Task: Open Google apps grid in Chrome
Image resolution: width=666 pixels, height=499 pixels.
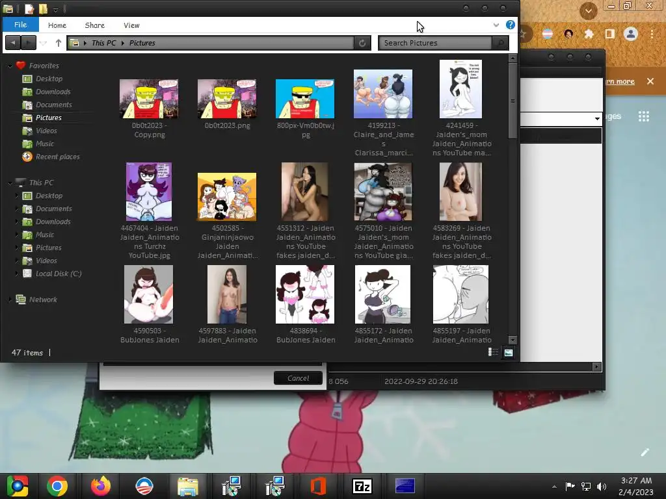Action: (644, 116)
